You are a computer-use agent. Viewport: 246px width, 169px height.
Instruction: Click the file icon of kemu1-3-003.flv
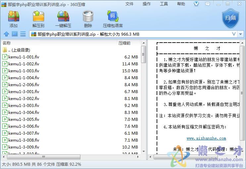5,105
